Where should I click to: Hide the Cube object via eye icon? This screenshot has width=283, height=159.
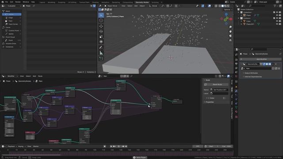click(277, 21)
